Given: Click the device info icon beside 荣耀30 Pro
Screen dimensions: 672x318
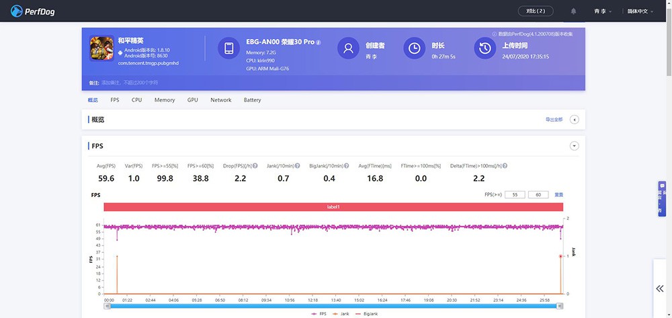Looking at the screenshot, I should click(x=319, y=42).
